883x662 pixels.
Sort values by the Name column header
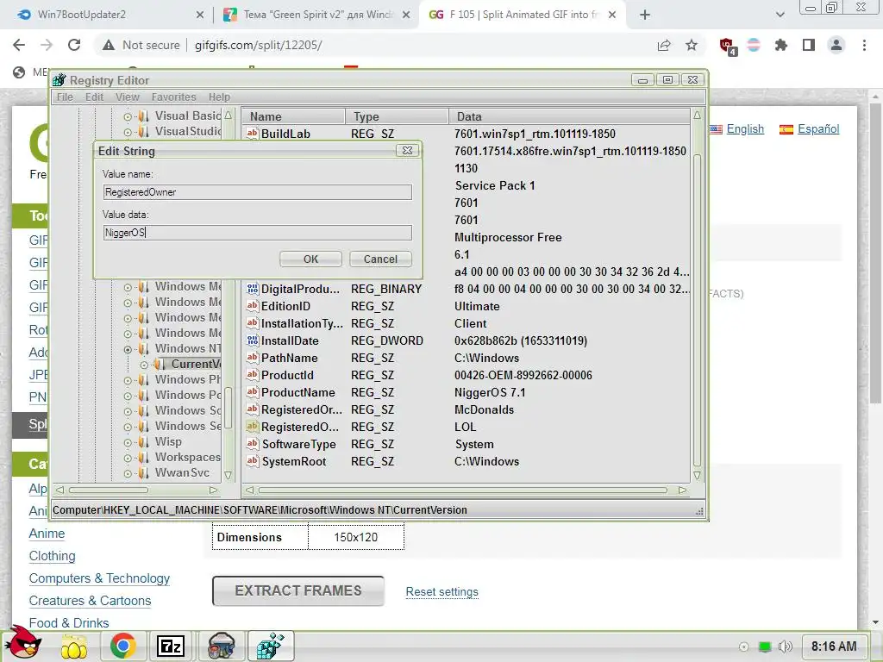(293, 116)
